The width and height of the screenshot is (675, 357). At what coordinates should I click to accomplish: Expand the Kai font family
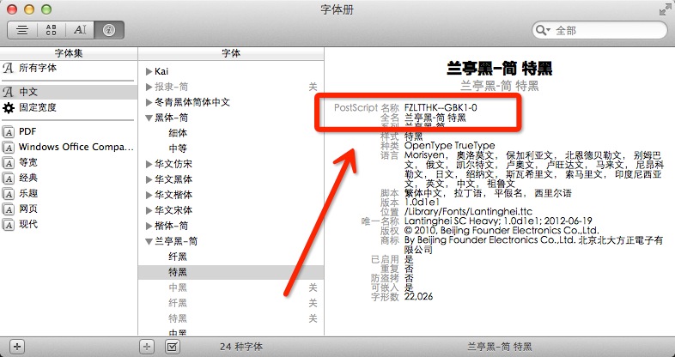(149, 70)
